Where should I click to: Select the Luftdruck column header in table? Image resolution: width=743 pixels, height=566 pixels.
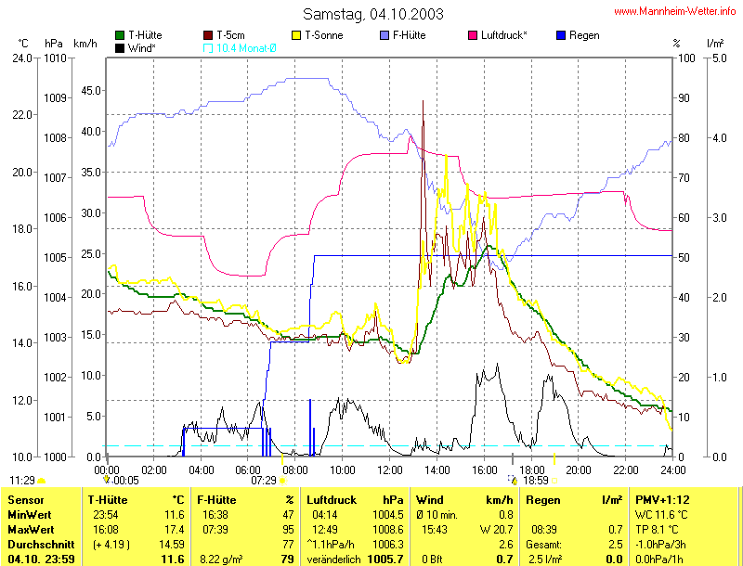click(332, 499)
